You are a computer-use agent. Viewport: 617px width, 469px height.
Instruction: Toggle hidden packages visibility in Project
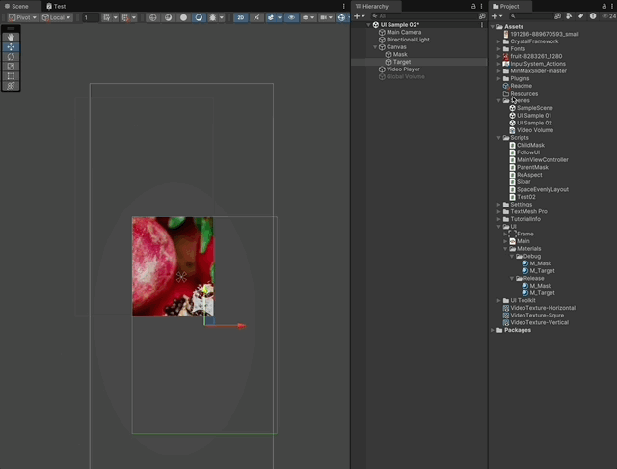(x=608, y=16)
